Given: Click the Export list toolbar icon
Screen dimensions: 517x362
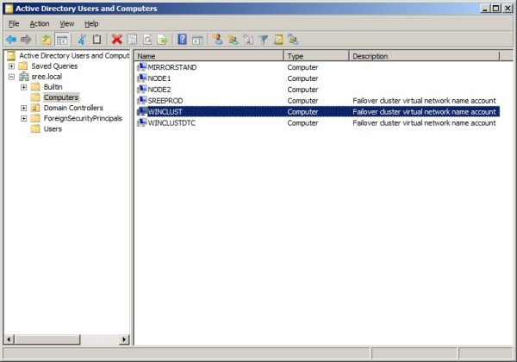Looking at the screenshot, I should 162,39.
